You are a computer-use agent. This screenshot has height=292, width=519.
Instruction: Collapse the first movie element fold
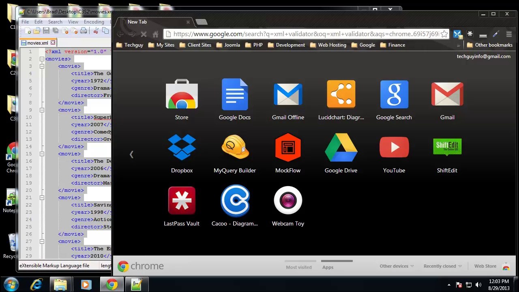pyautogui.click(x=42, y=66)
